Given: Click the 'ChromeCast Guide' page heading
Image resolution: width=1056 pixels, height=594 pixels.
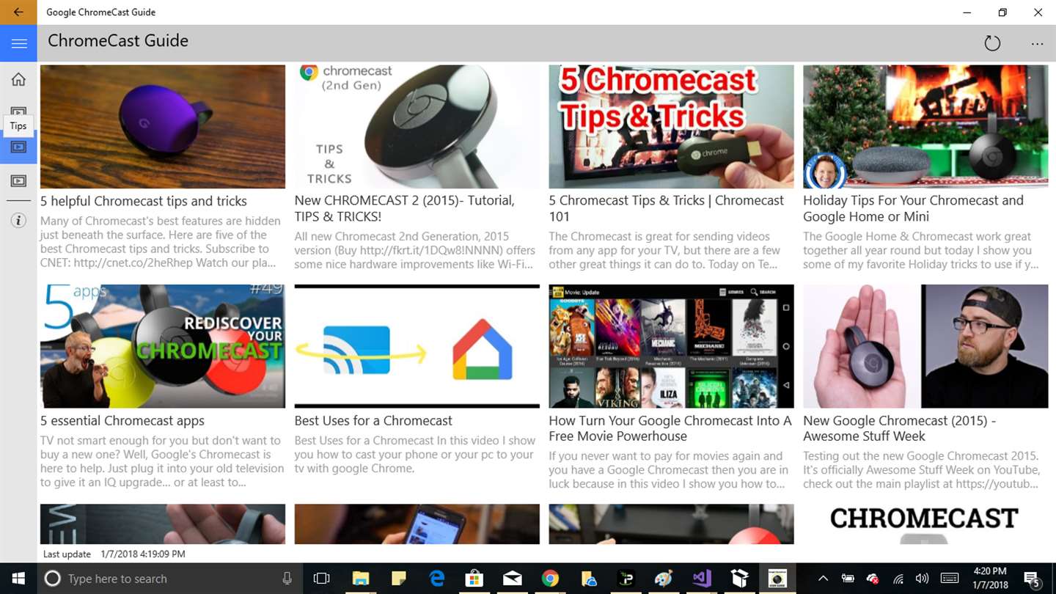Looking at the screenshot, I should (x=118, y=41).
